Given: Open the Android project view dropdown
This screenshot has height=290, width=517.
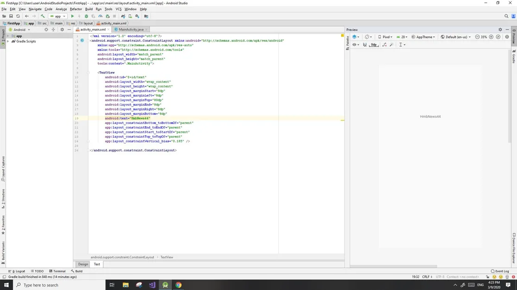Looking at the screenshot, I should [20, 30].
